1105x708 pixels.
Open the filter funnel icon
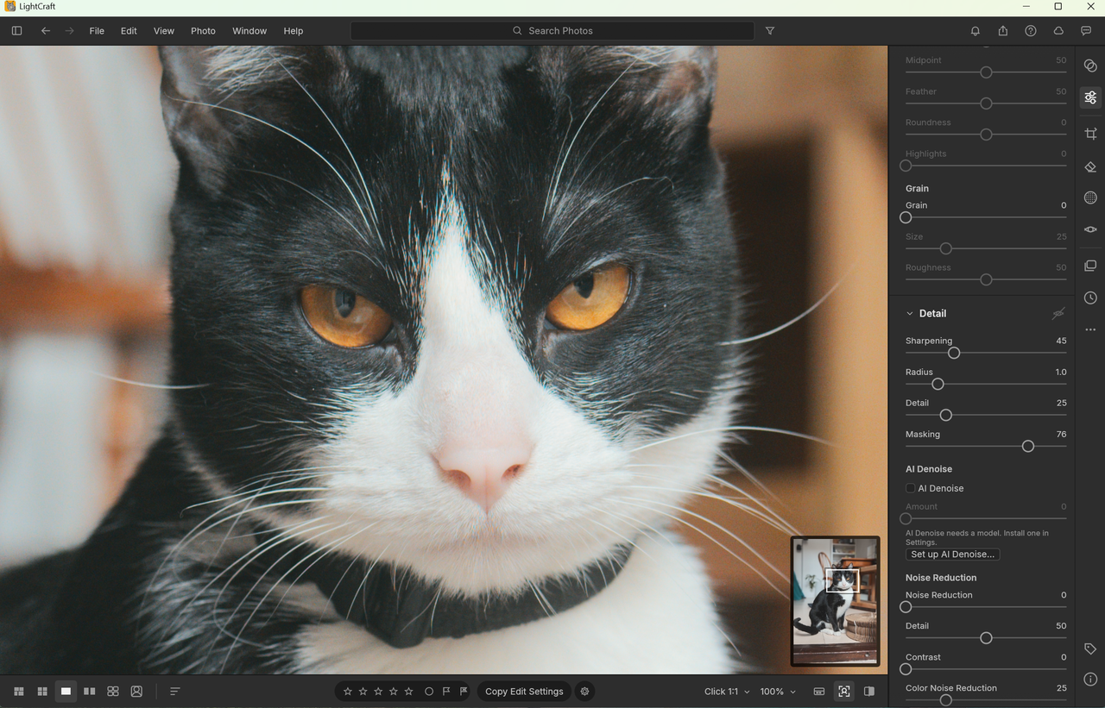770,31
